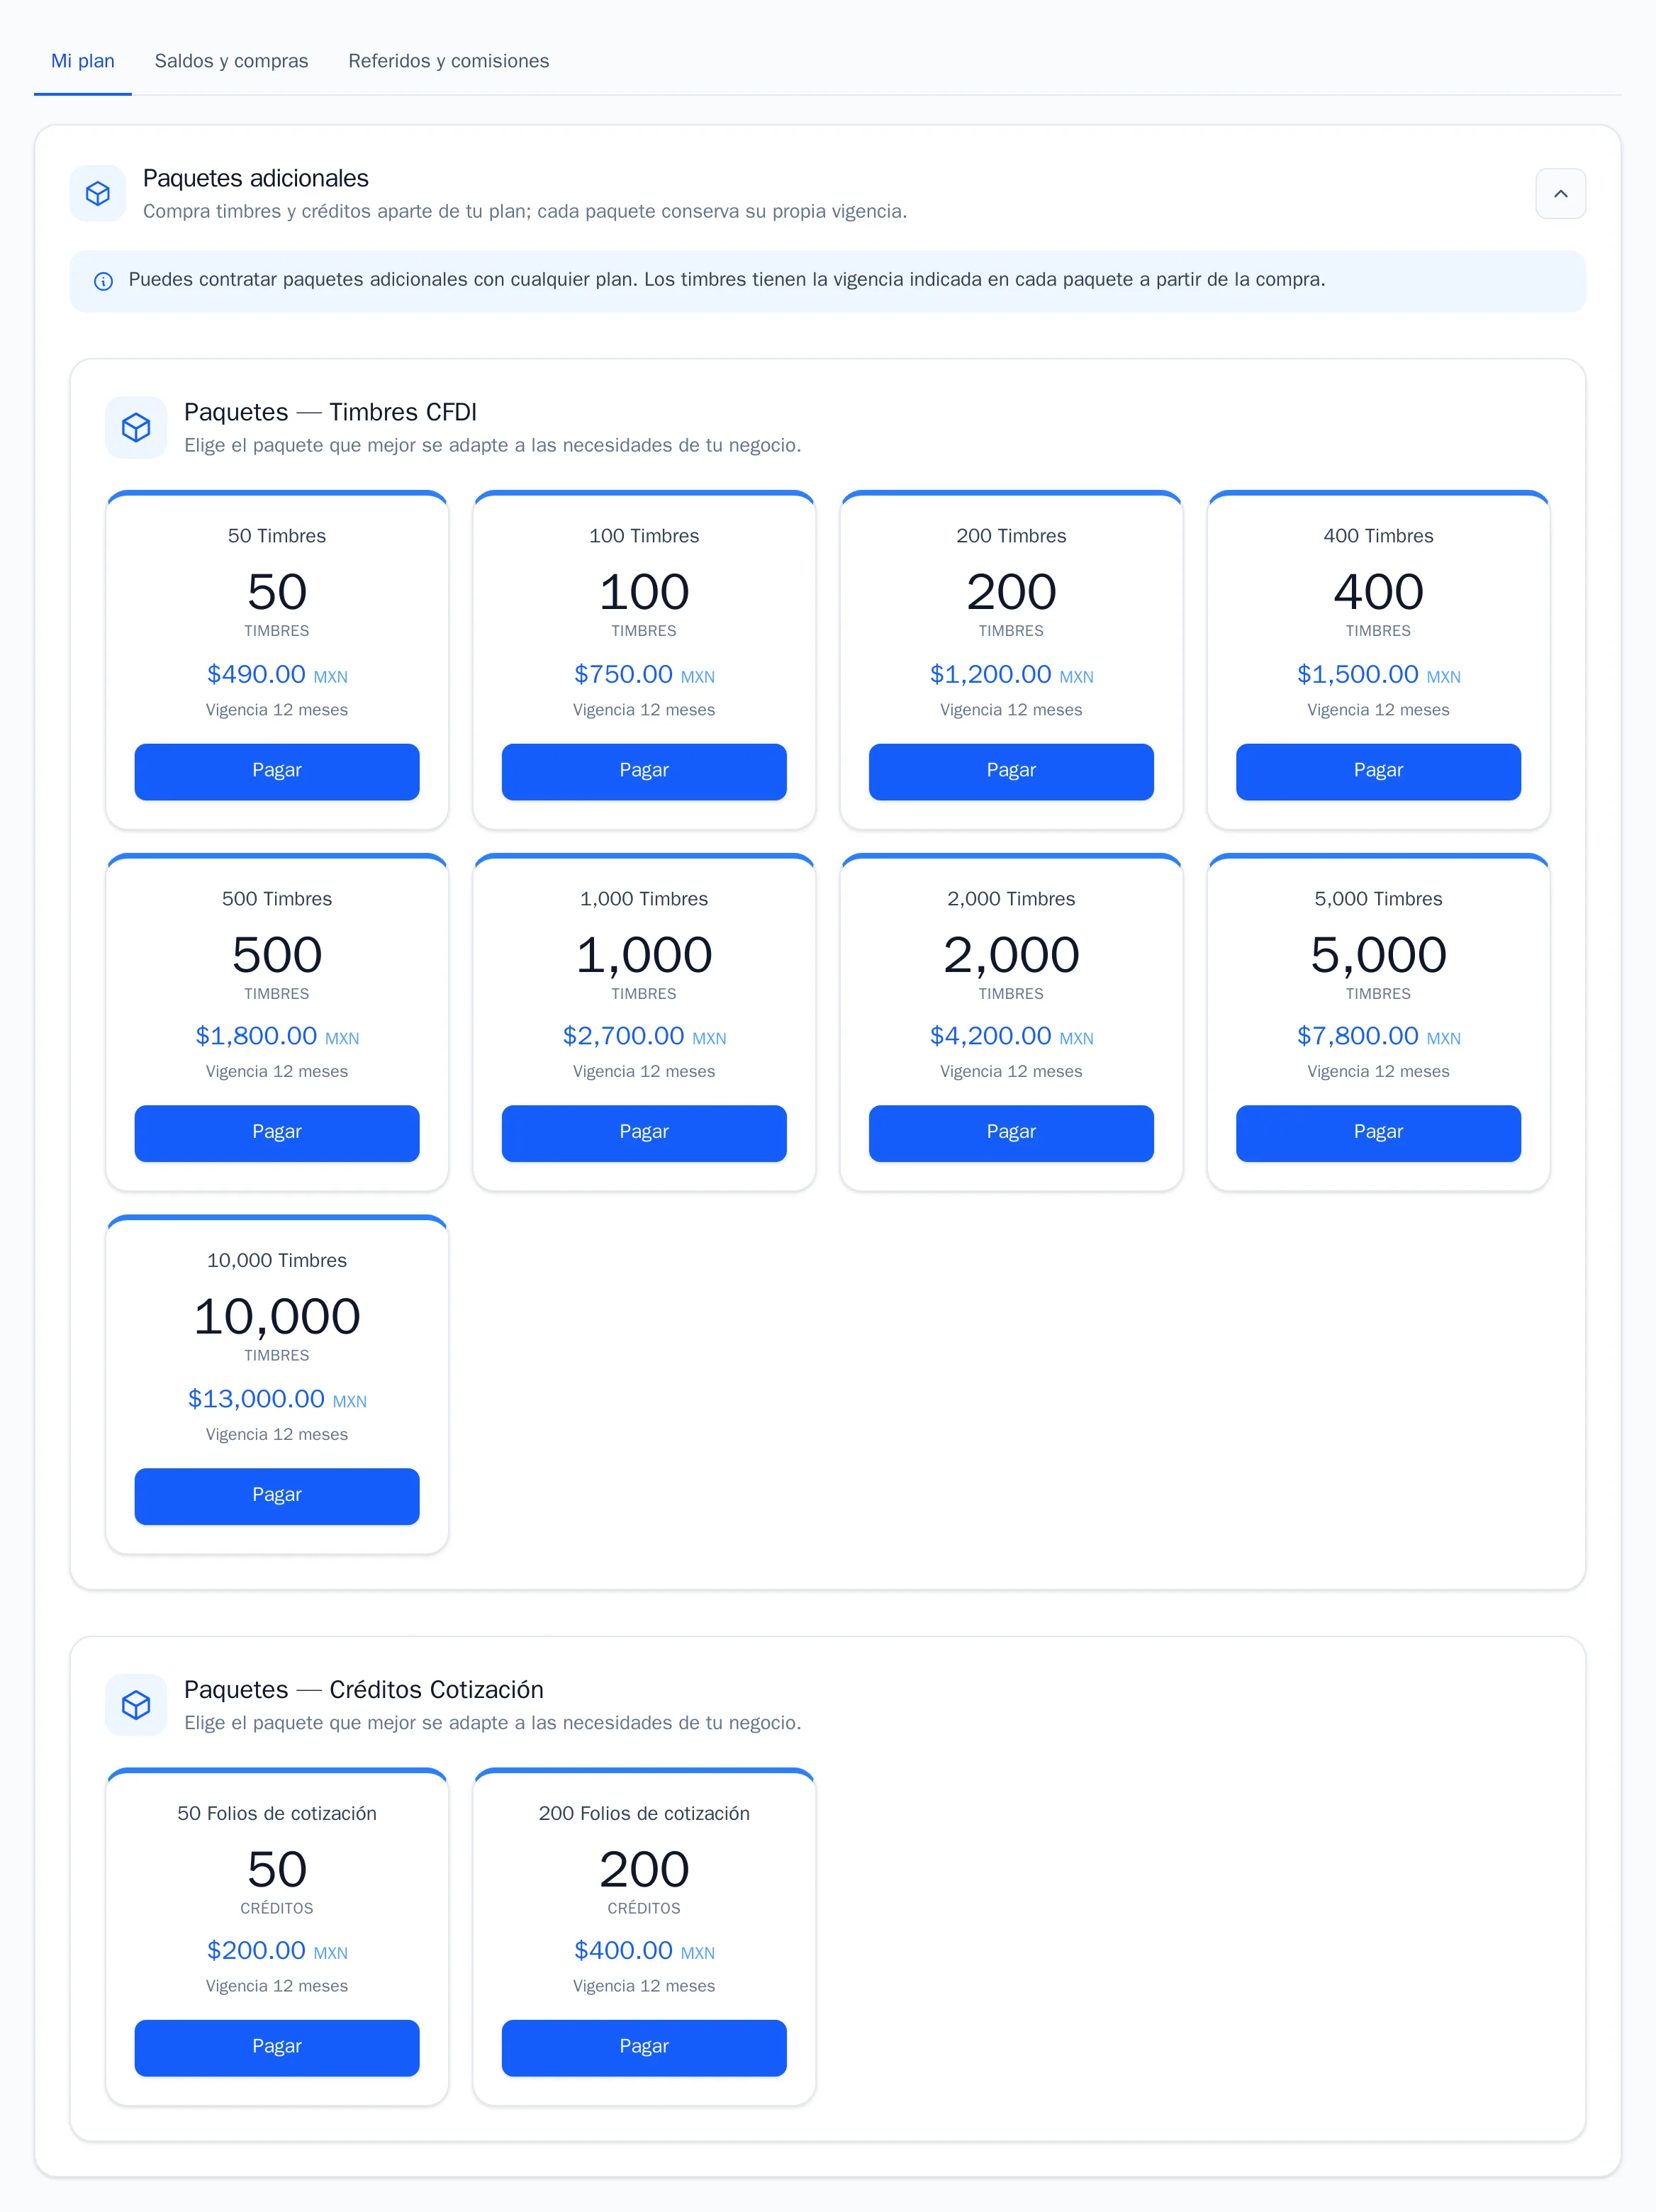The height and width of the screenshot is (2212, 1656).
Task: Click the Timbres CFDI package icon
Action: tap(136, 428)
